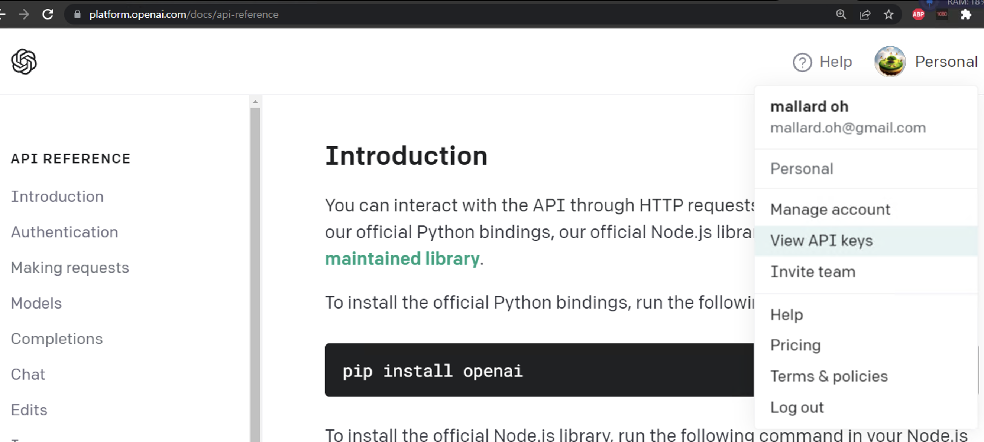Click the OpenAI logo icon
Viewport: 984px width, 442px height.
click(24, 62)
